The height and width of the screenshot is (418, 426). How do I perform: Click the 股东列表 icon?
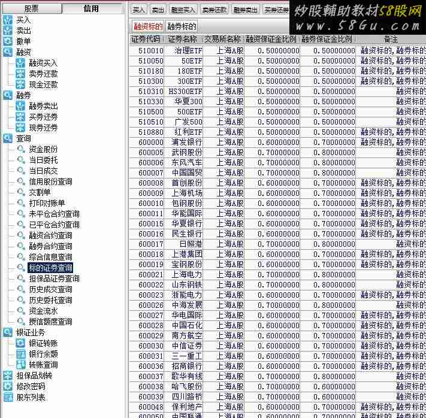point(8,397)
